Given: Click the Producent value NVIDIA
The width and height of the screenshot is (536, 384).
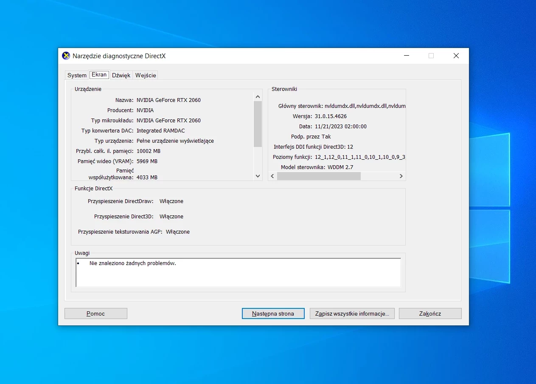Looking at the screenshot, I should [x=145, y=110].
